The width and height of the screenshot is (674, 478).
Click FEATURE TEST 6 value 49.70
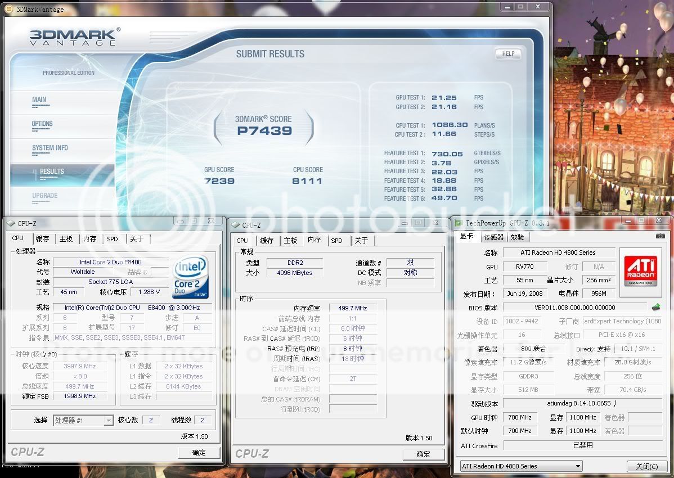(x=444, y=199)
